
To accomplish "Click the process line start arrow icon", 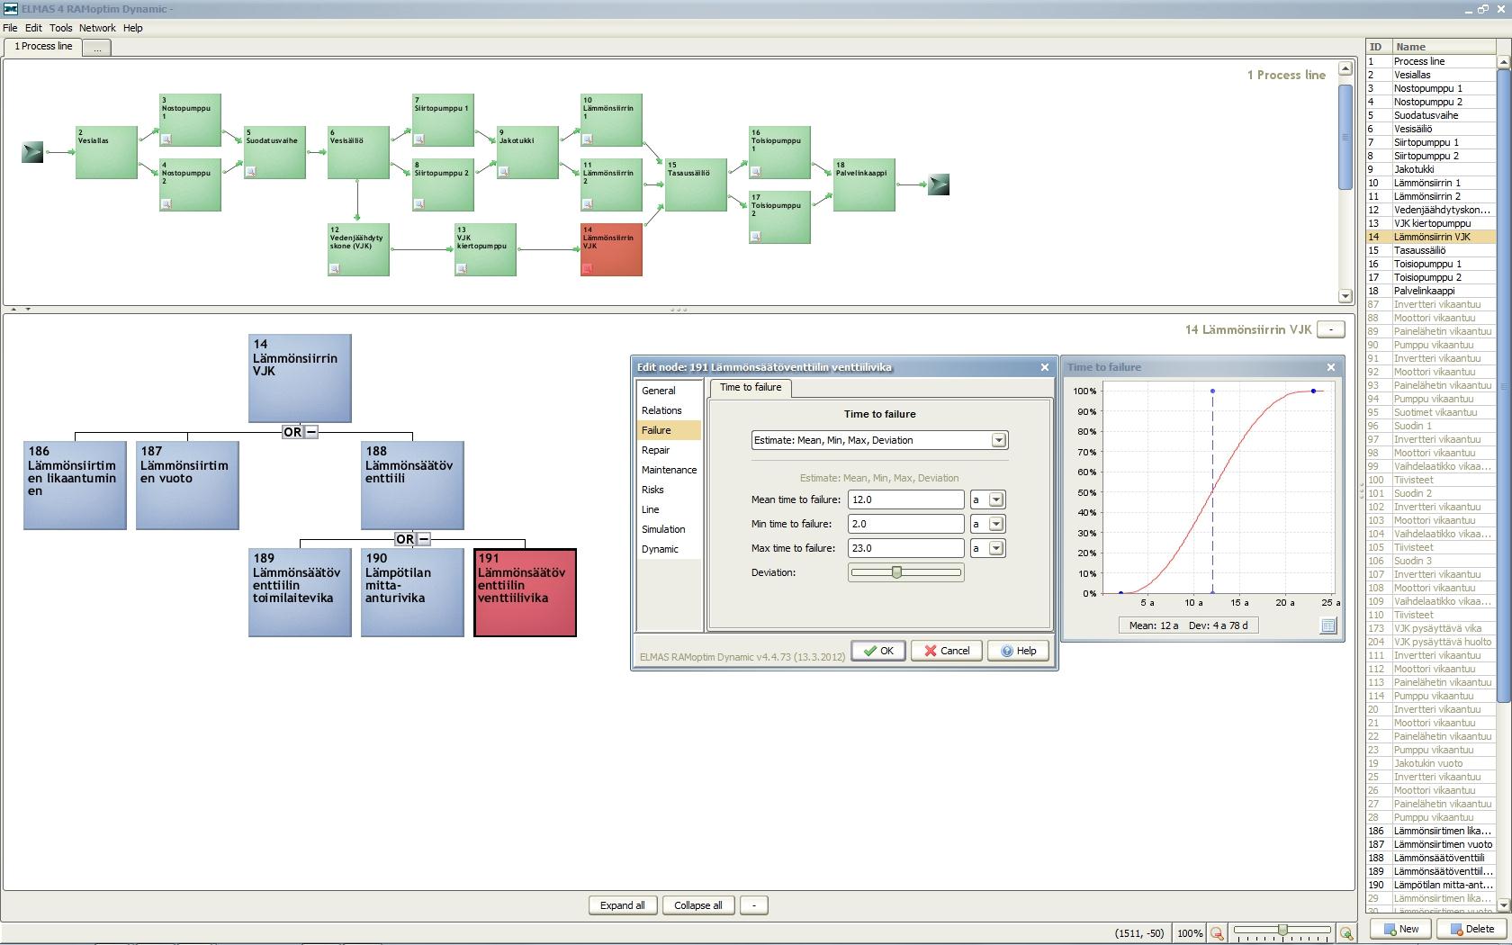I will [32, 152].
